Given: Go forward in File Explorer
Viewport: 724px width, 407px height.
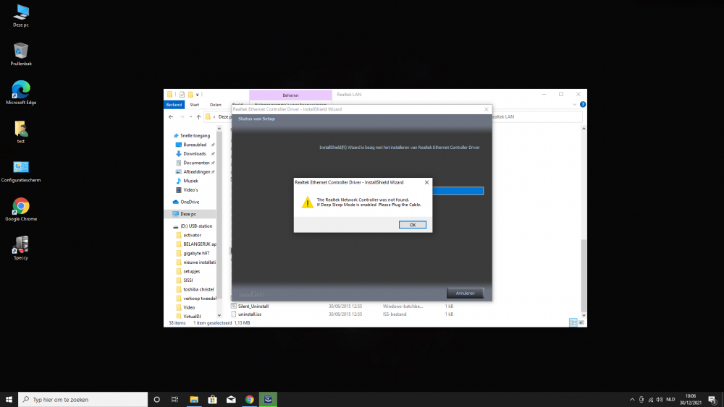Looking at the screenshot, I should pos(182,117).
